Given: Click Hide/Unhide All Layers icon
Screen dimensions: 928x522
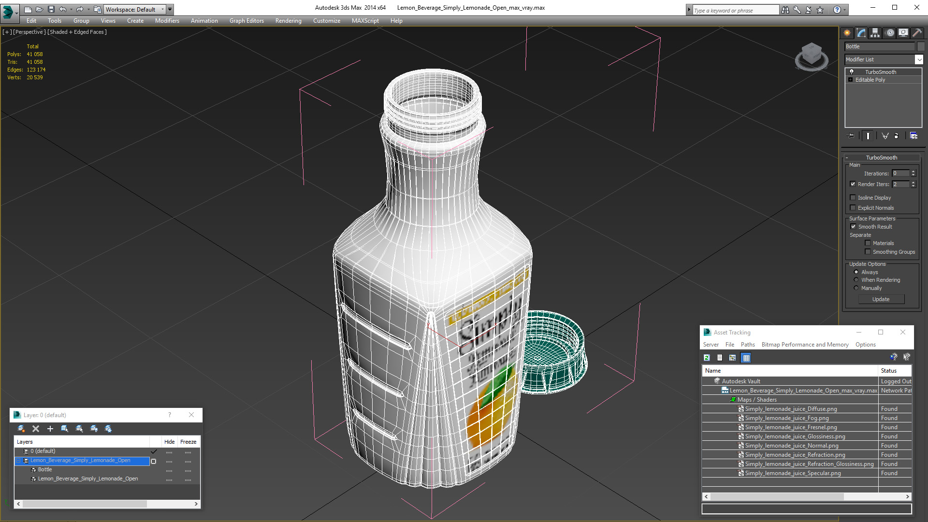Looking at the screenshot, I should (x=94, y=429).
